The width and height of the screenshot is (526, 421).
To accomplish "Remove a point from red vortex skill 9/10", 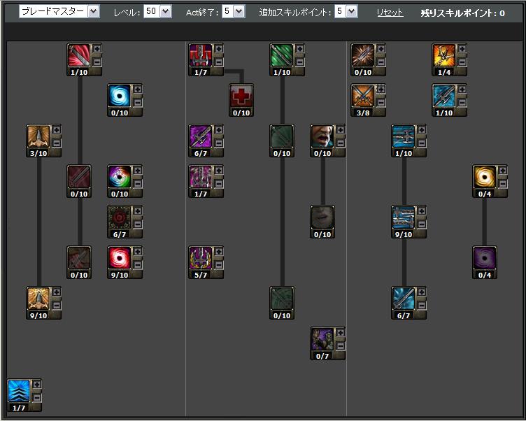I will (138, 264).
